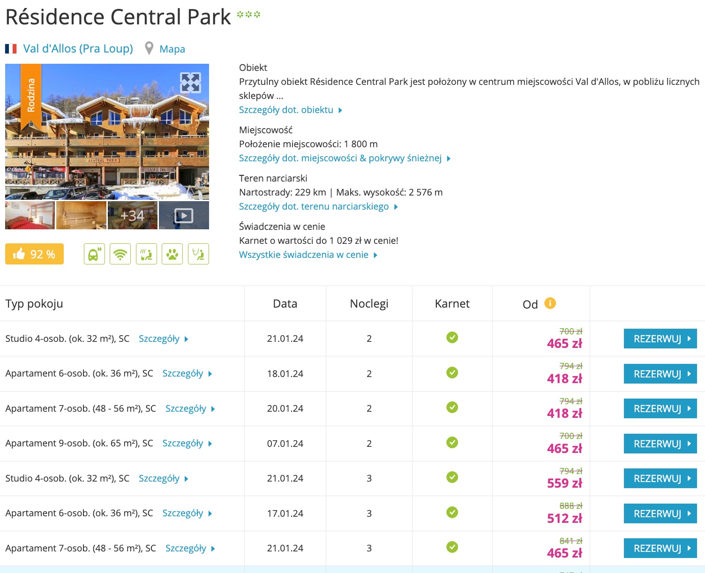705x573 pixels.
Task: Click the Typ pokoju column header
Action: tap(34, 304)
